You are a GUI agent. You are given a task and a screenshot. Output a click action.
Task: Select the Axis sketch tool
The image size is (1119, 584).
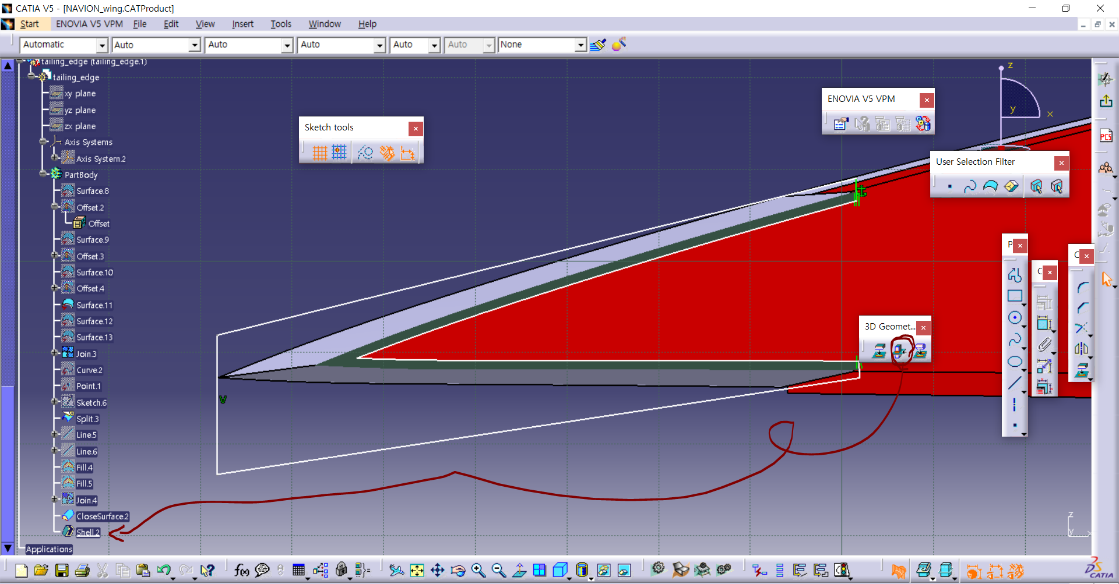pyautogui.click(x=1015, y=404)
